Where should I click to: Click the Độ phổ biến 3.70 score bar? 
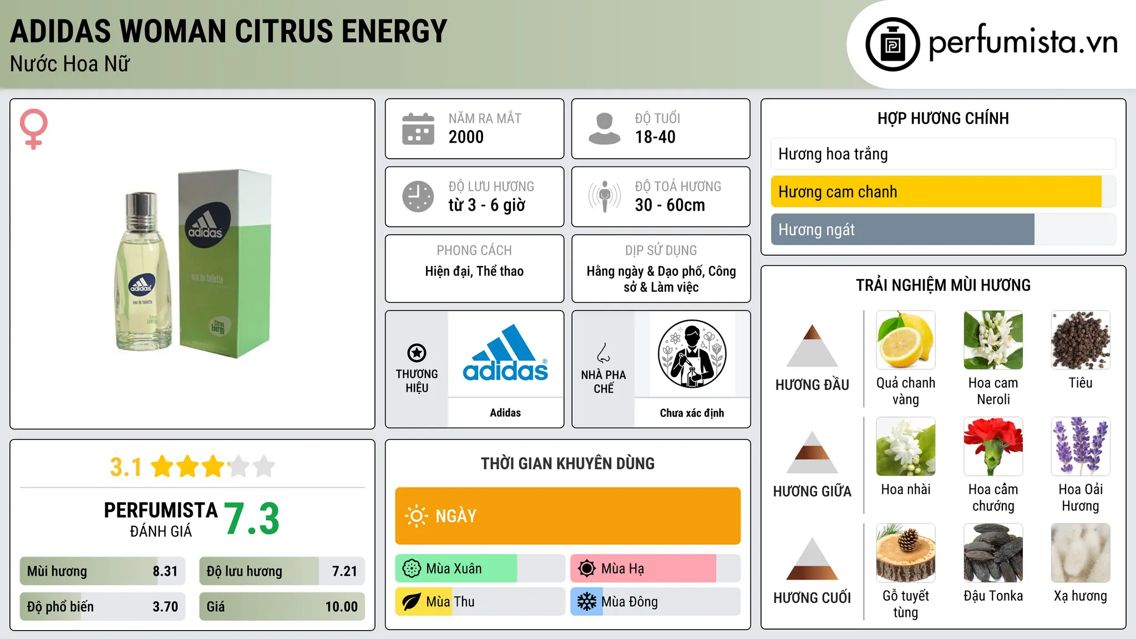click(102, 607)
